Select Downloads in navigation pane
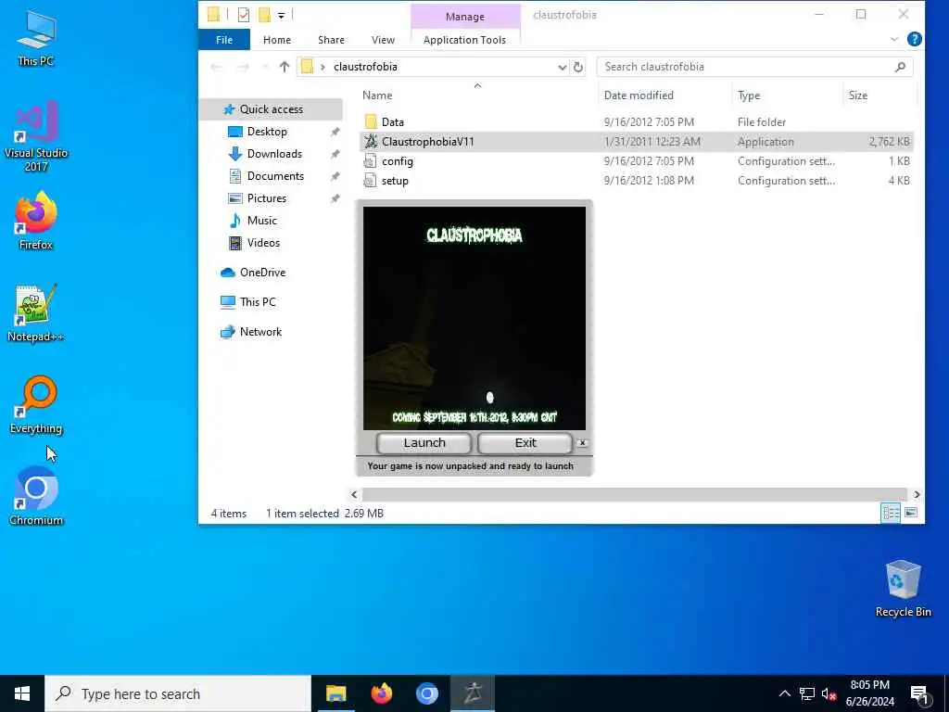This screenshot has height=712, width=949. pyautogui.click(x=274, y=154)
